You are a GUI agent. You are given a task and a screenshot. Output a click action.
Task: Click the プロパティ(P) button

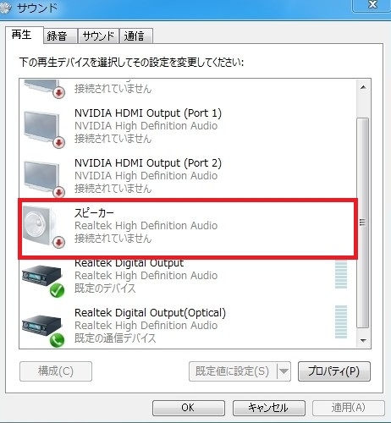click(334, 371)
